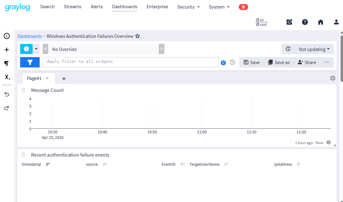Viewport: 343px width, 202px height.
Task: Open the more actions ellipsis menu
Action: 327,62
